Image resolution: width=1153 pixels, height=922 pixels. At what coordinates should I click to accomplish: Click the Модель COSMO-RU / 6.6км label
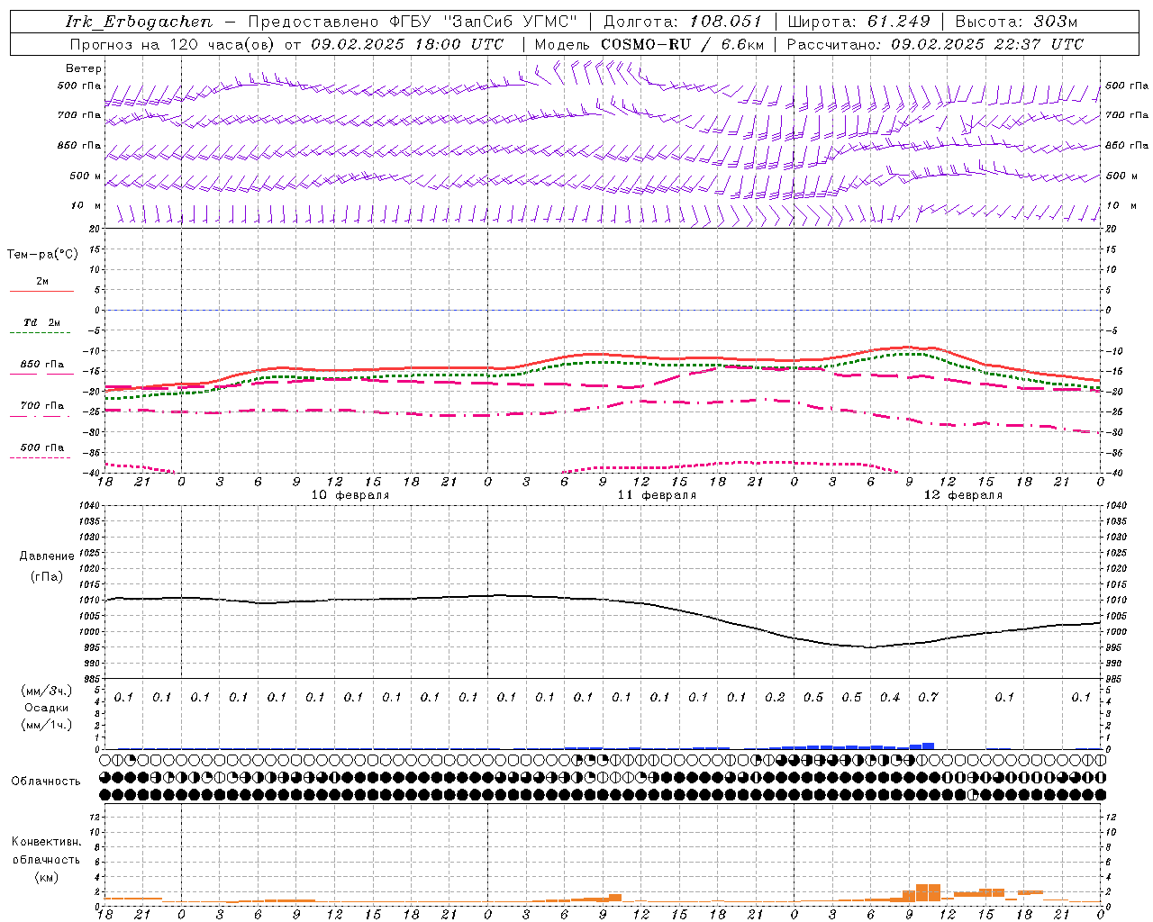click(x=649, y=44)
